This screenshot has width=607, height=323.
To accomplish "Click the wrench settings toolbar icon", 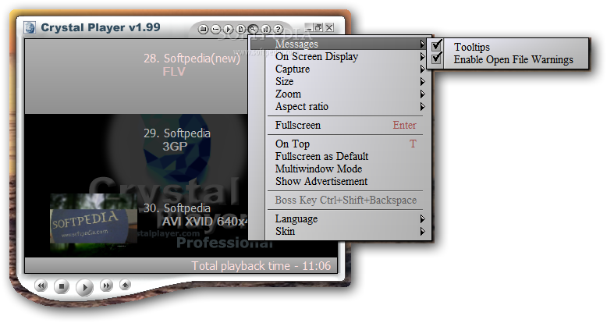I will pos(253,29).
